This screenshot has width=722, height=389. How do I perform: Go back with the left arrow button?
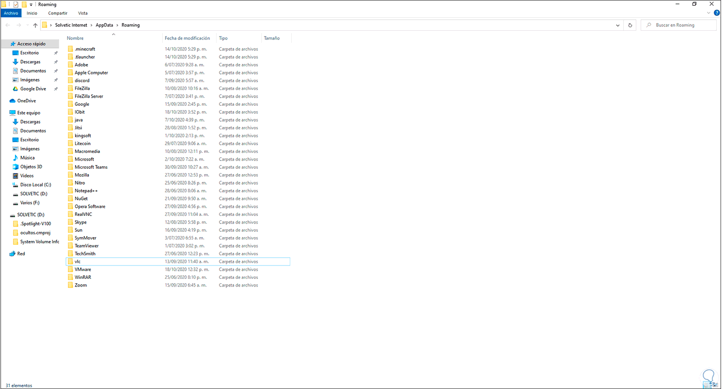(x=8, y=25)
